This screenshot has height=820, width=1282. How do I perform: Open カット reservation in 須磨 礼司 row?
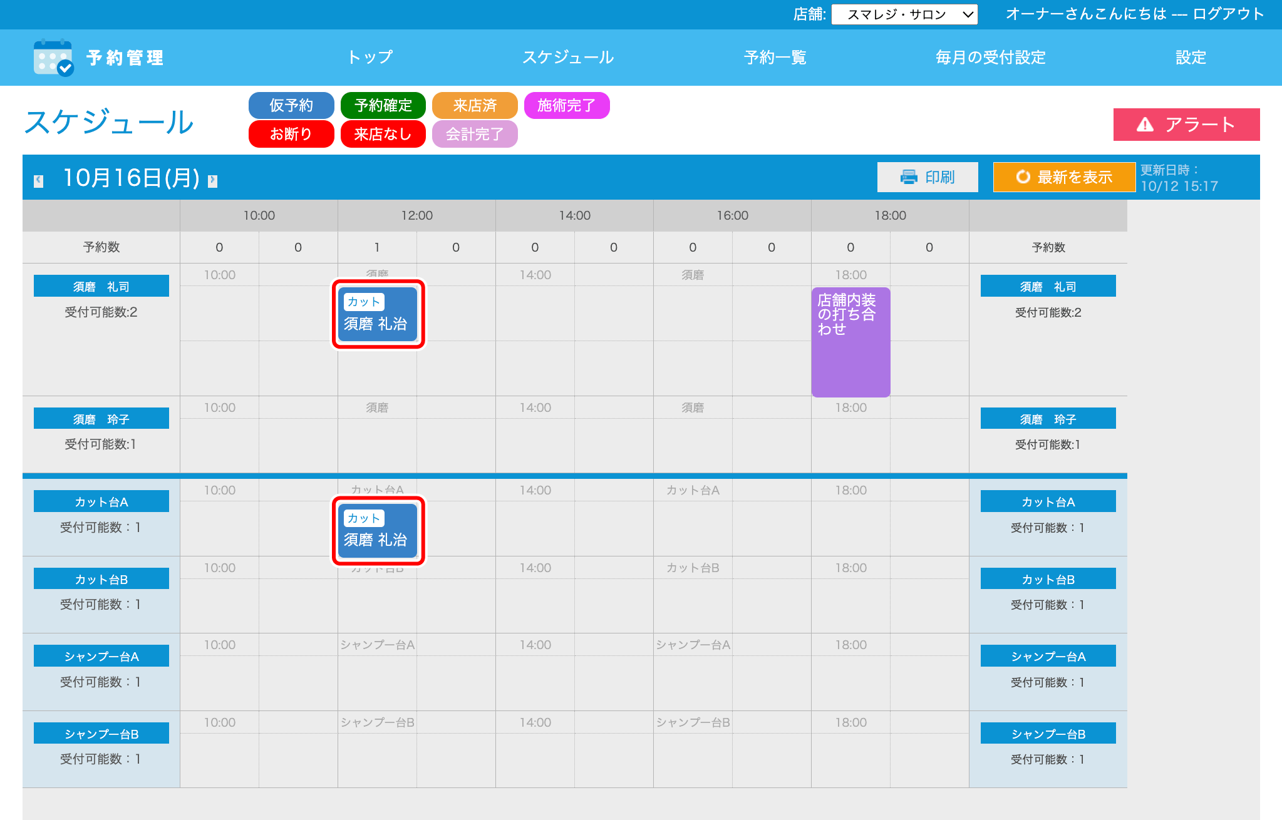378,314
